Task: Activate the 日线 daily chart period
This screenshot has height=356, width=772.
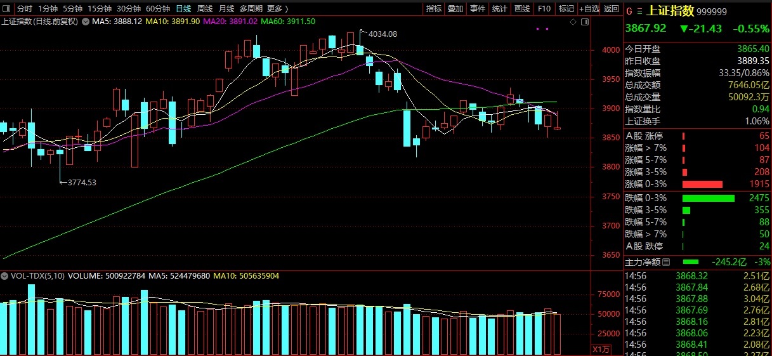Action: pos(183,9)
